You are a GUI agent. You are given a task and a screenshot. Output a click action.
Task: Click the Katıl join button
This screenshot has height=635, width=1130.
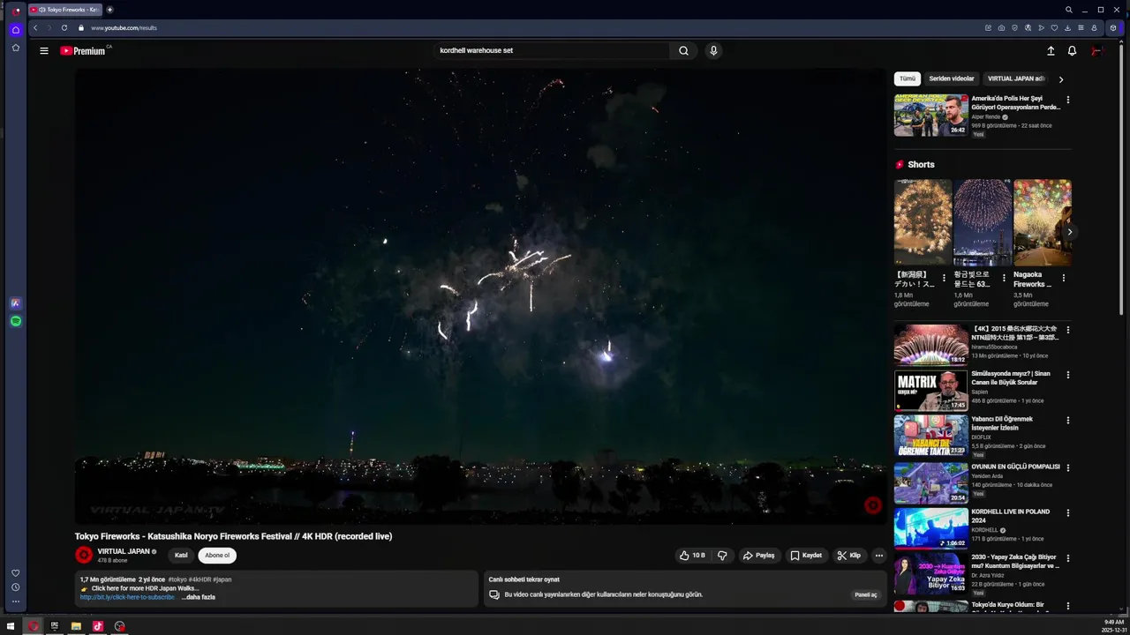[x=181, y=556]
